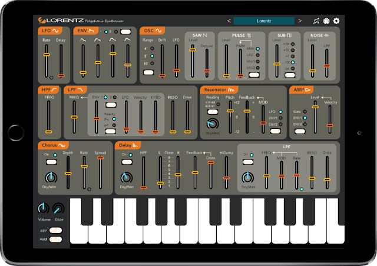Click the release envelope shape icon
The image size is (377, 266).
127,39
